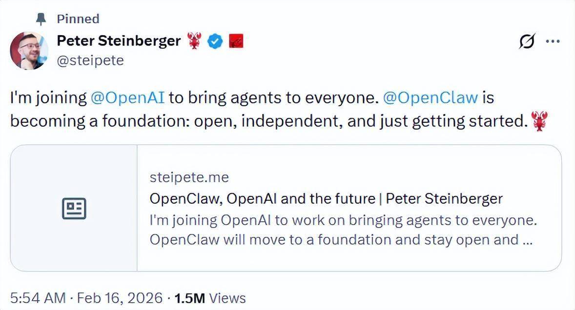Image resolution: width=575 pixels, height=310 pixels.
Task: Click the tweet timestamp 5:54 AM
Action: coord(38,297)
